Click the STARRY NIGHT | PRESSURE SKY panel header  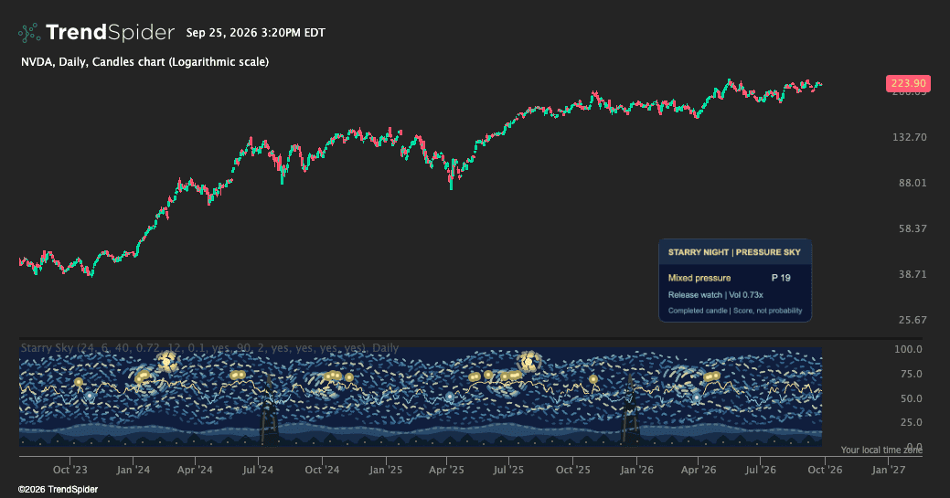(734, 252)
